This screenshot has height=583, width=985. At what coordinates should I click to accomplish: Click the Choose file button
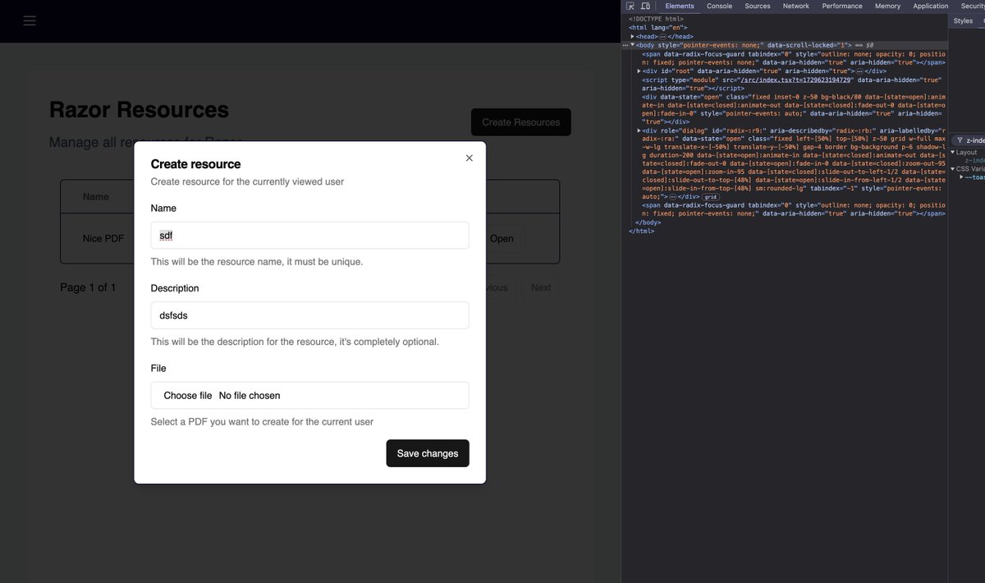(187, 395)
